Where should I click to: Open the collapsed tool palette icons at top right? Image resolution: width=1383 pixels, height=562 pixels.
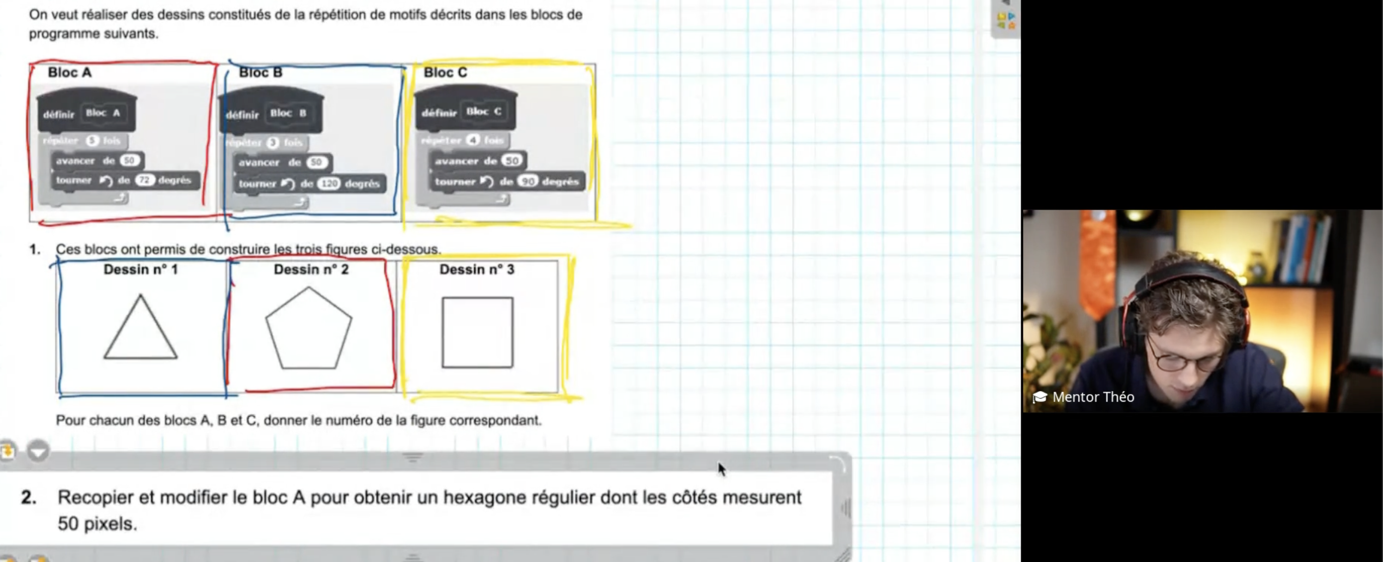pyautogui.click(x=1006, y=21)
